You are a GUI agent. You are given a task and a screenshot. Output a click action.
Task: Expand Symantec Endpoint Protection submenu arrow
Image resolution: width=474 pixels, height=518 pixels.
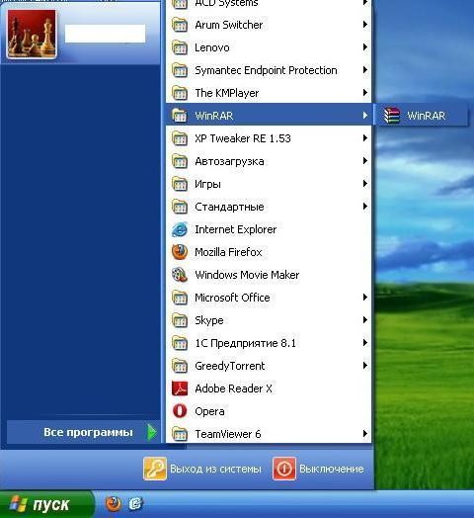(x=365, y=70)
